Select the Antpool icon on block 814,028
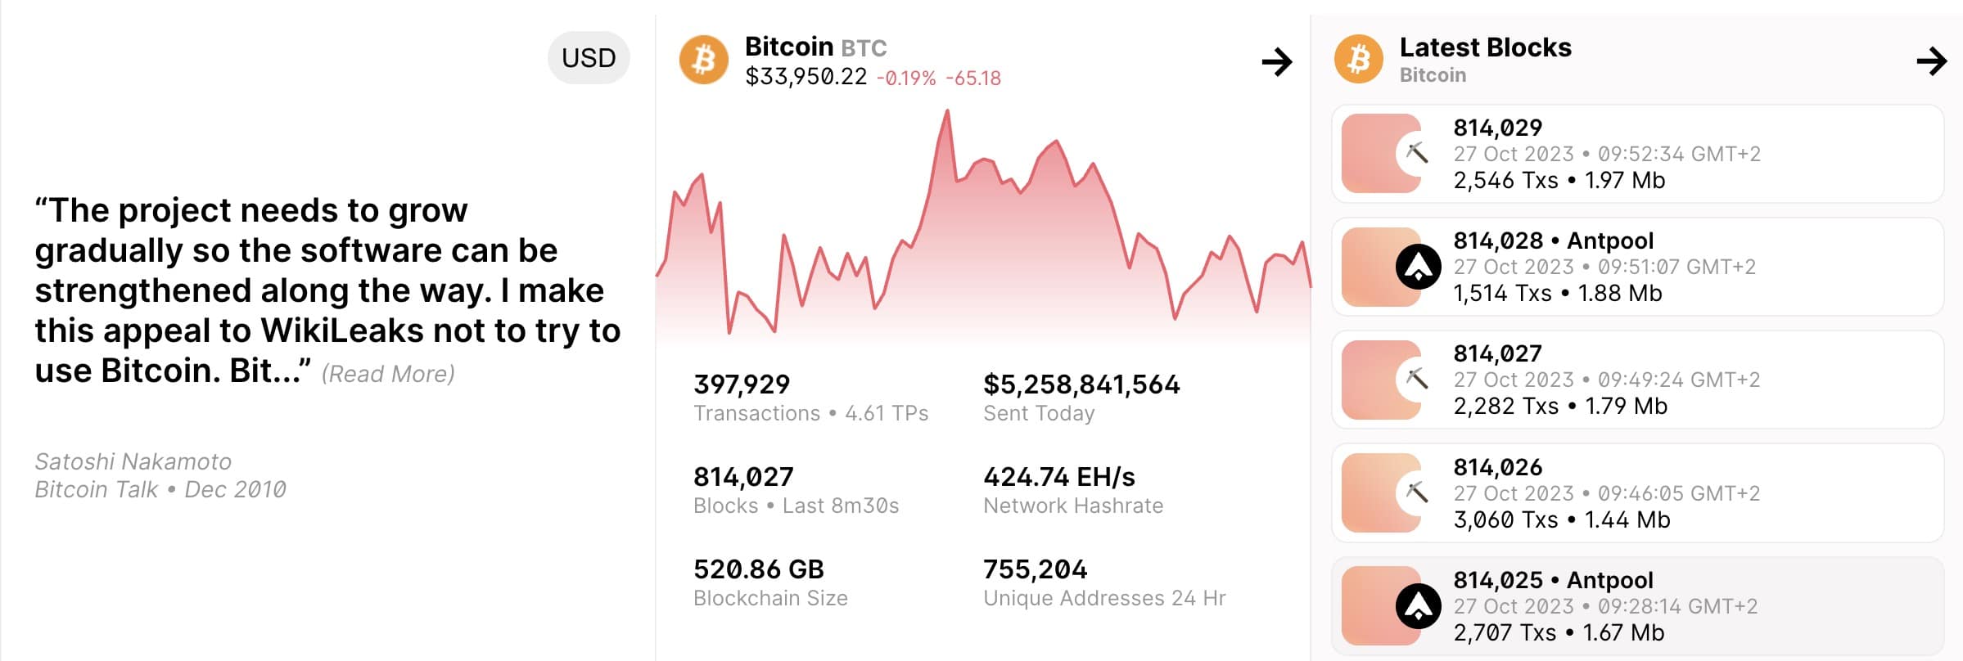Viewport: 1963px width, 661px height. [1419, 267]
